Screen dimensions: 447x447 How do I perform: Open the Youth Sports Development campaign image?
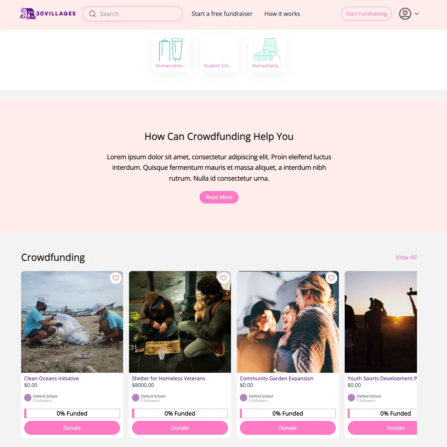(x=381, y=322)
